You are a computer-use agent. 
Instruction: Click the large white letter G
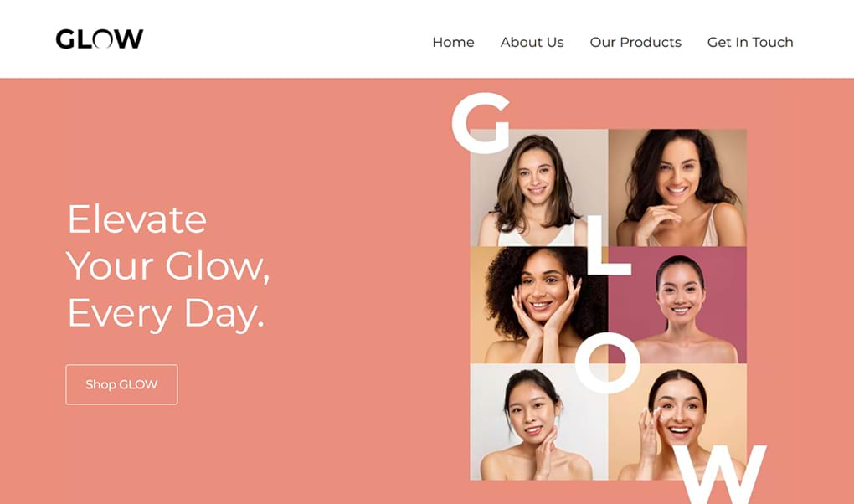481,122
